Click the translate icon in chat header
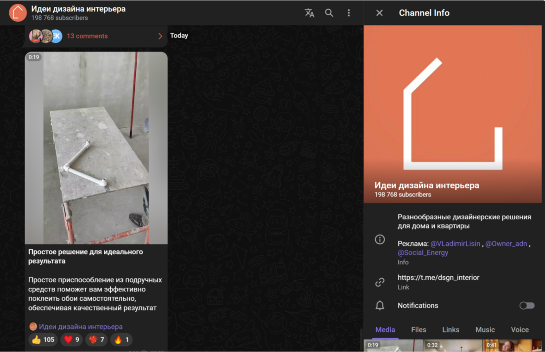Viewport: 545px width, 352px height. (309, 13)
